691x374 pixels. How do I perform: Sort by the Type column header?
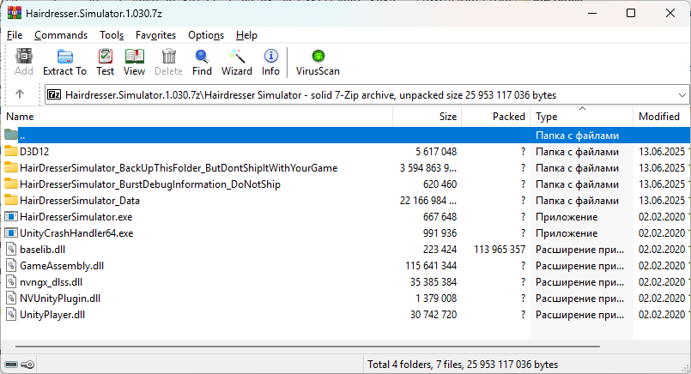[x=582, y=117]
